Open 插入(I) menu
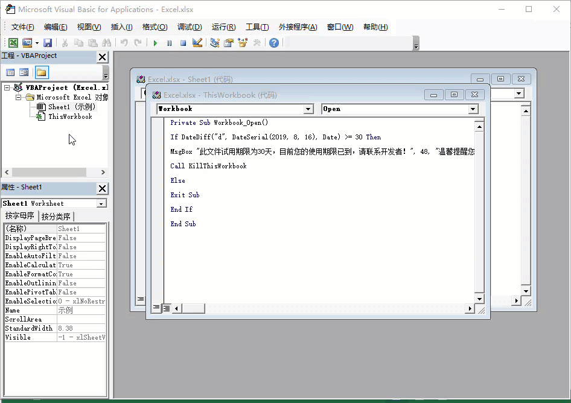This screenshot has width=571, height=403. 122,27
